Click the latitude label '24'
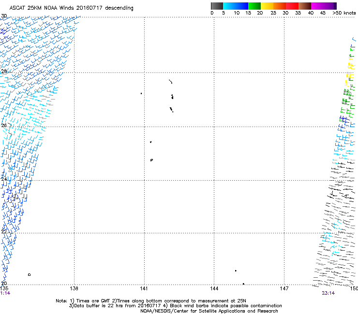Viewport: 358px width, 314px height. click(4, 179)
